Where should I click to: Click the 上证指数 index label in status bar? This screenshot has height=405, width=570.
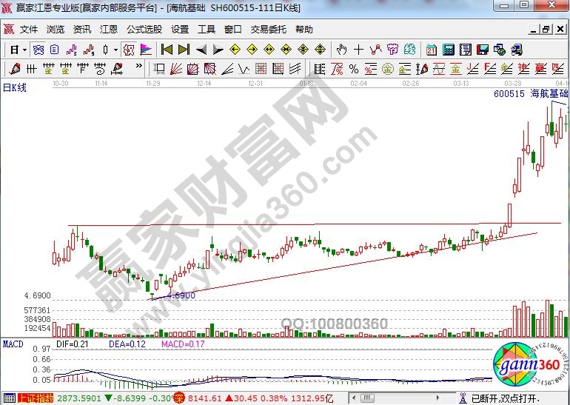[36, 398]
